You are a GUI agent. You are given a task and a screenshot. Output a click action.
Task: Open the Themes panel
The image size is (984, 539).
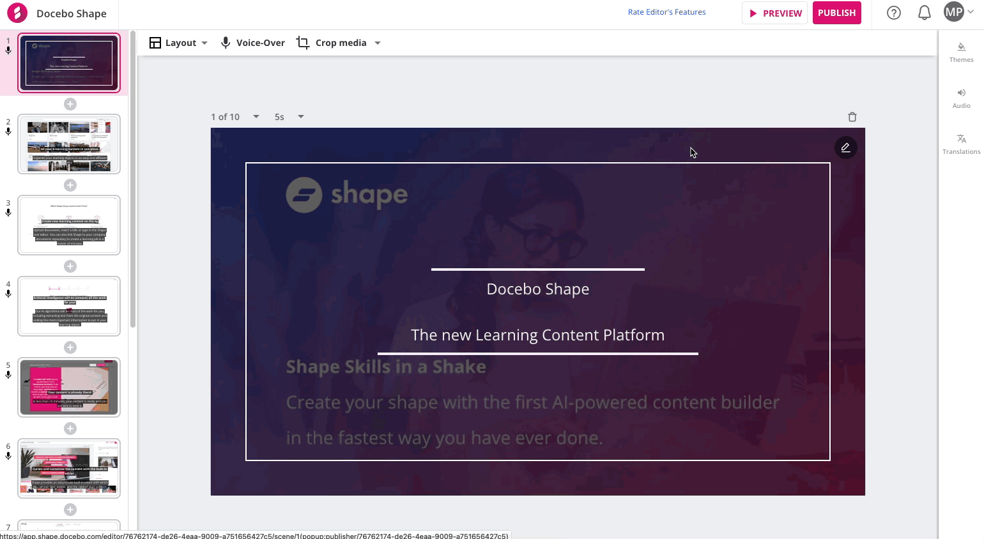[961, 52]
